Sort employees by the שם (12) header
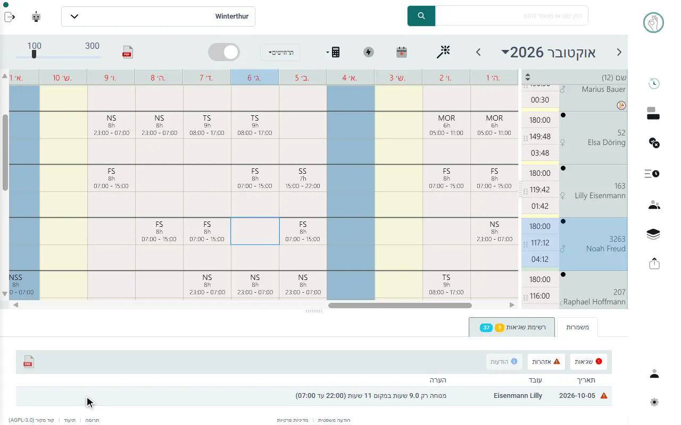 pos(575,78)
